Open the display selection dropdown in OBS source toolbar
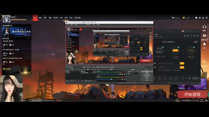The height and width of the screenshot is (117, 209). [120, 67]
